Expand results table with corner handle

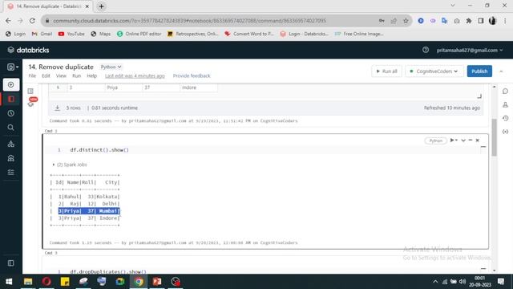[x=479, y=96]
